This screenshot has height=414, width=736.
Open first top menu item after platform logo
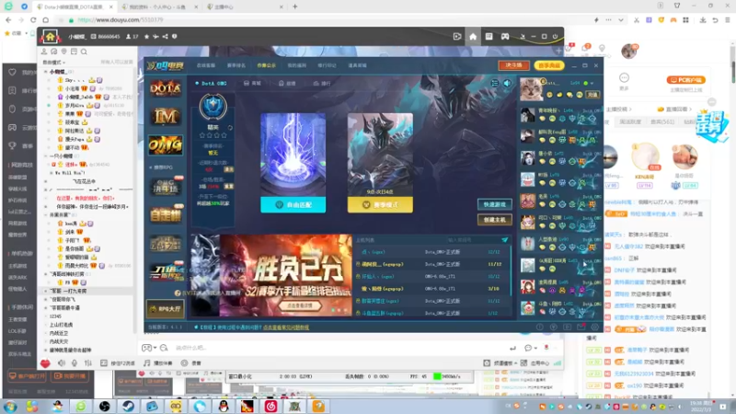tap(205, 65)
